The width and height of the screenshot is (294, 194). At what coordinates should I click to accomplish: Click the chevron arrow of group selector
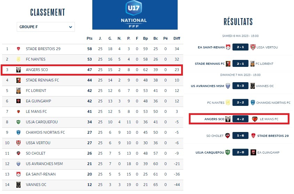pos(70,27)
